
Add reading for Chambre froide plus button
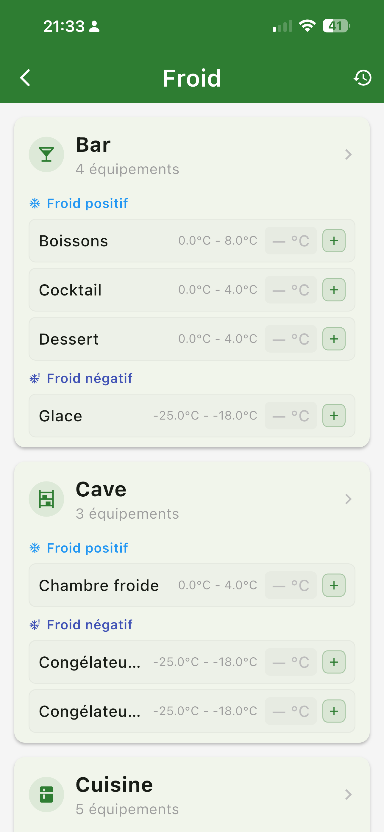(334, 585)
